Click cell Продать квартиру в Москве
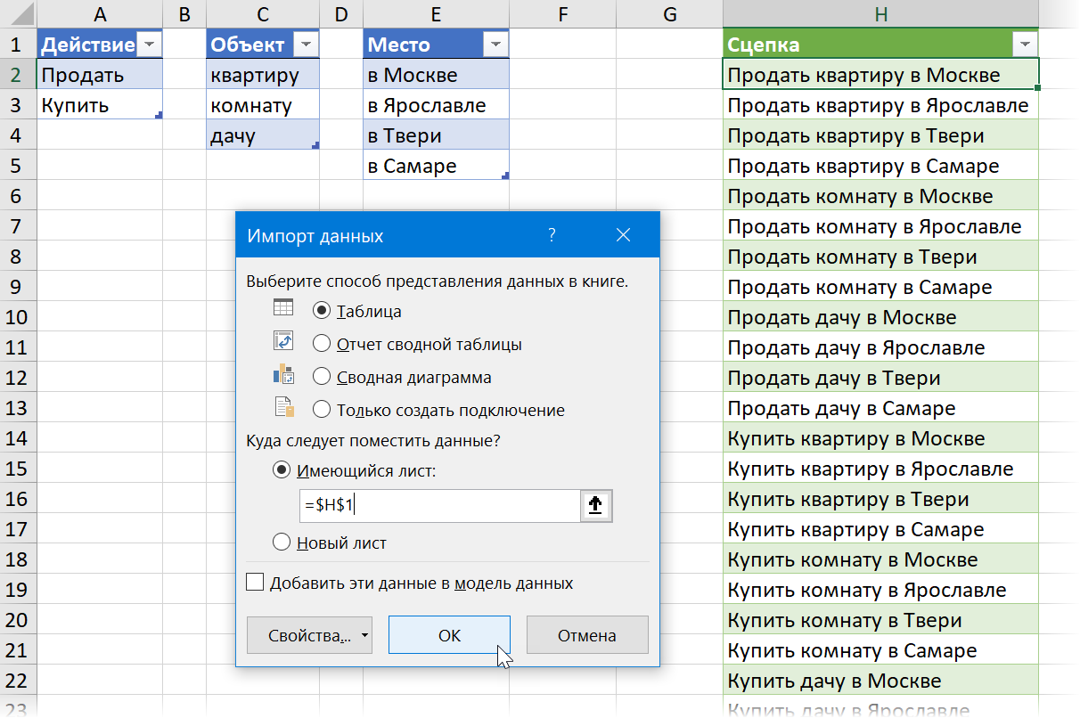Image resolution: width=1080 pixels, height=718 pixels. (x=880, y=75)
